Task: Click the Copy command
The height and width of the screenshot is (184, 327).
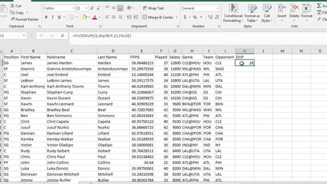Action: click(17, 13)
